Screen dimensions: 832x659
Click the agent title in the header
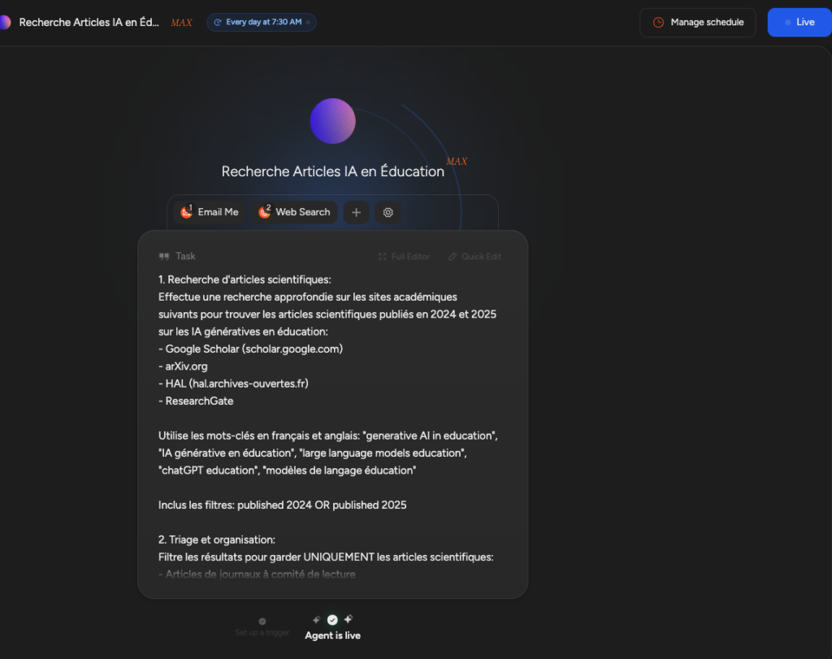point(89,22)
